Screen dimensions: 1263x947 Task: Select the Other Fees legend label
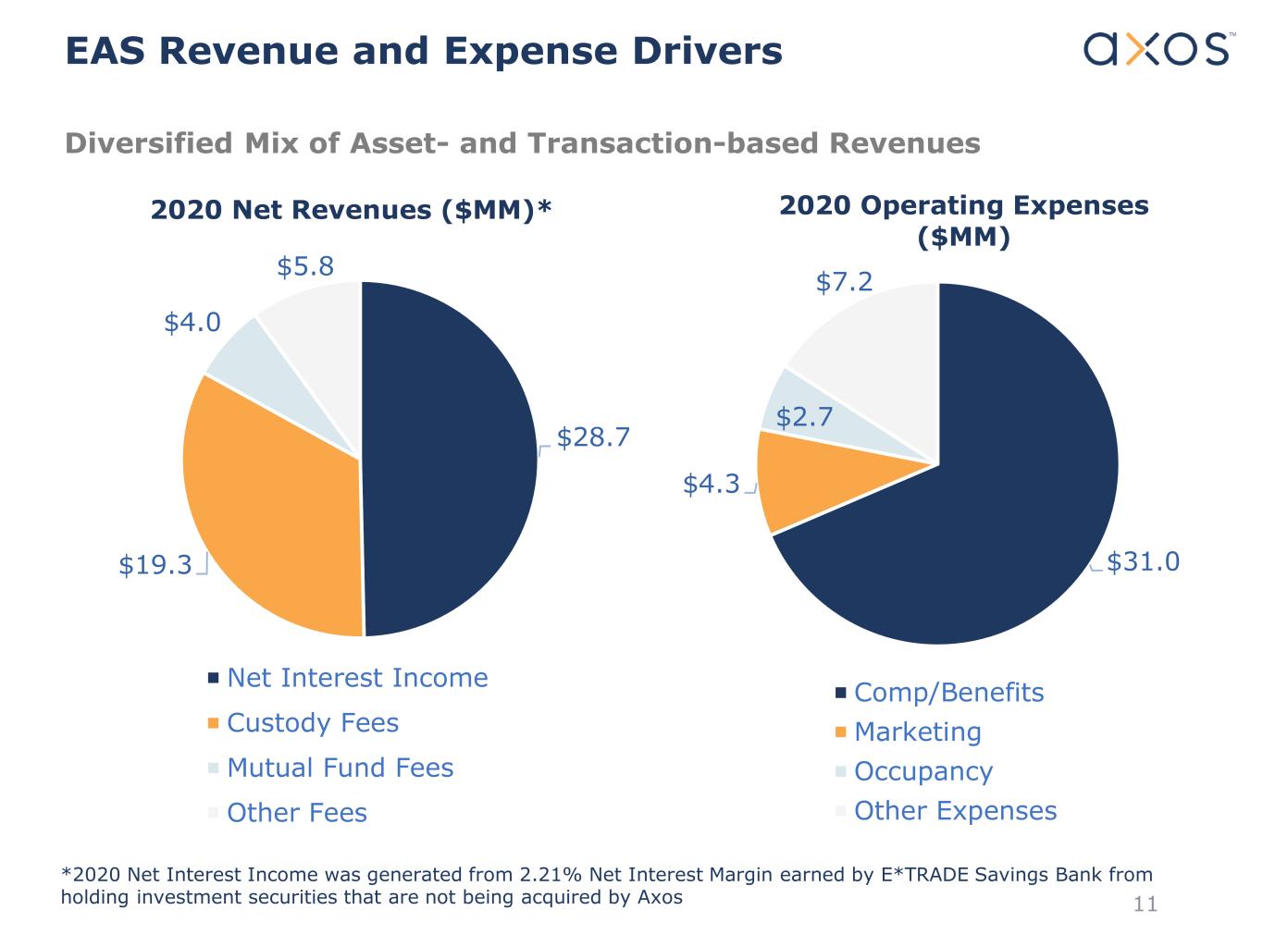coord(296,813)
